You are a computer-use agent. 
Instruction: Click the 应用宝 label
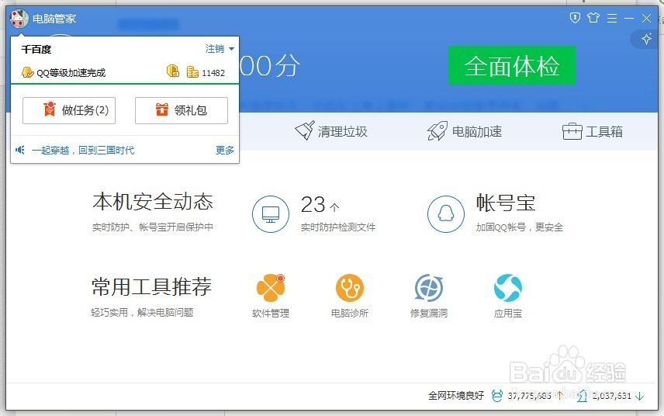pyautogui.click(x=508, y=313)
